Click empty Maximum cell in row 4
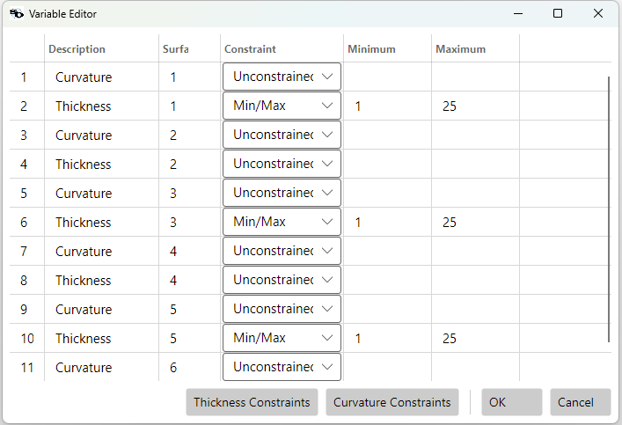 click(x=476, y=164)
